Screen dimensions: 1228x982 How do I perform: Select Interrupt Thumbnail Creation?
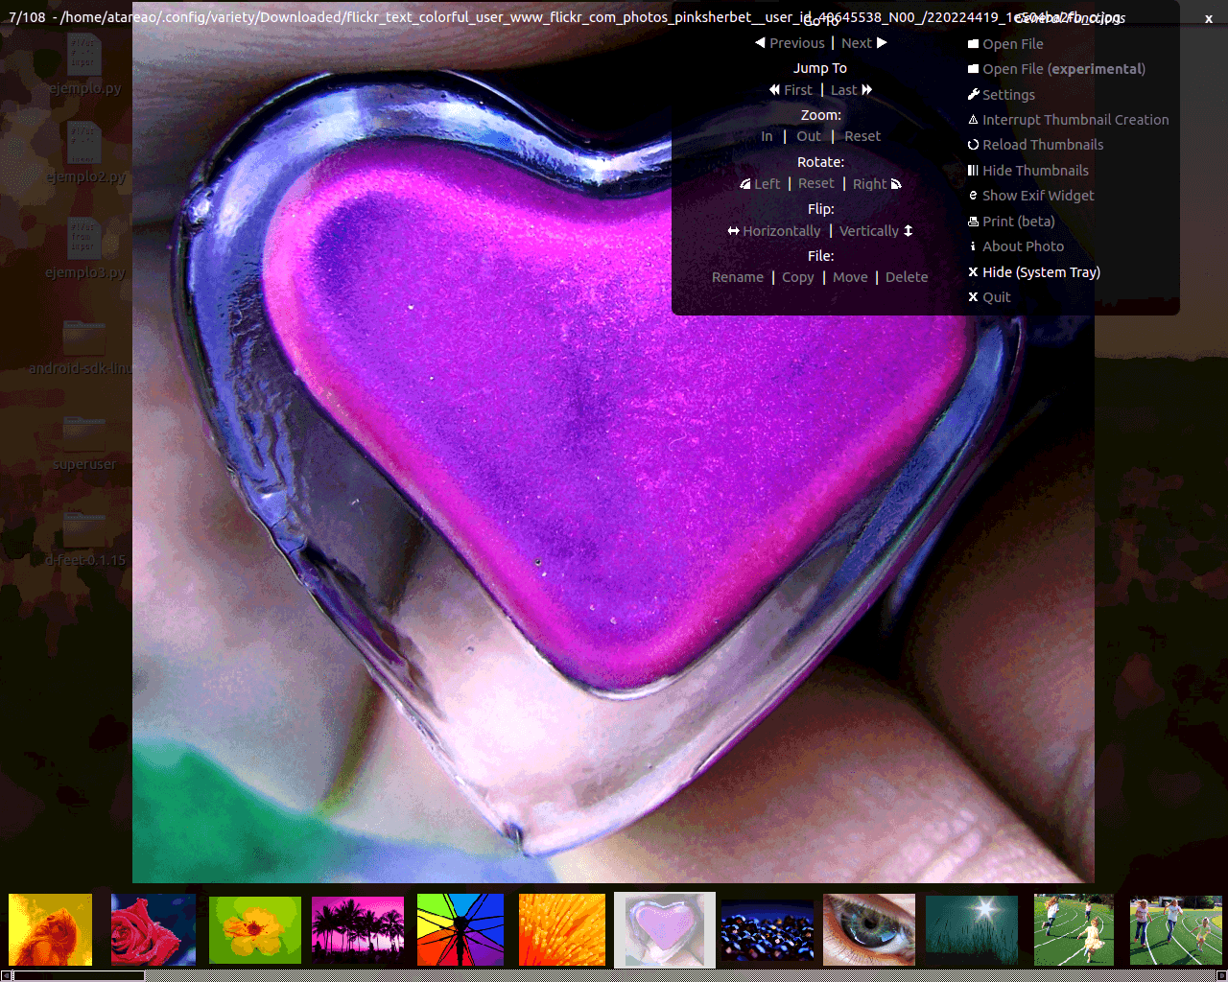[x=1068, y=120]
